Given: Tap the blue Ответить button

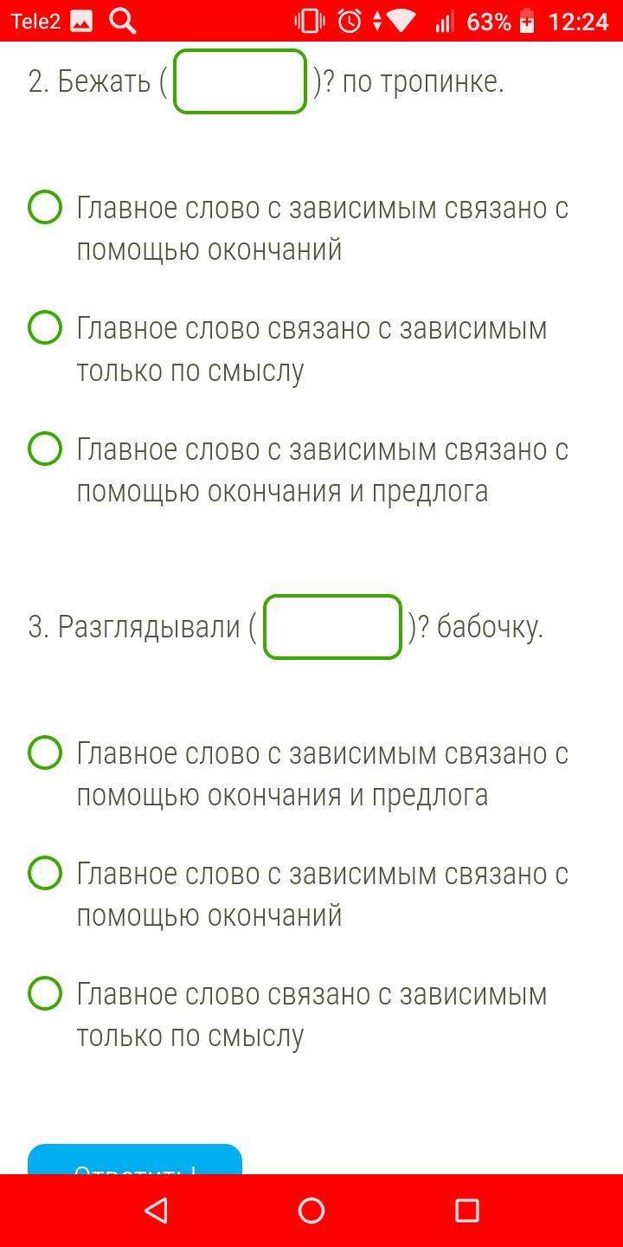Looking at the screenshot, I should pos(135,1160).
